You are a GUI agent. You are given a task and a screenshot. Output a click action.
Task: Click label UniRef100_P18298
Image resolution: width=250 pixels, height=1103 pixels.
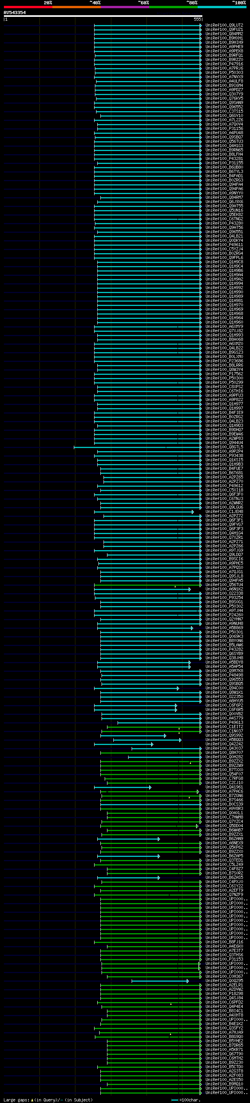(224, 994)
